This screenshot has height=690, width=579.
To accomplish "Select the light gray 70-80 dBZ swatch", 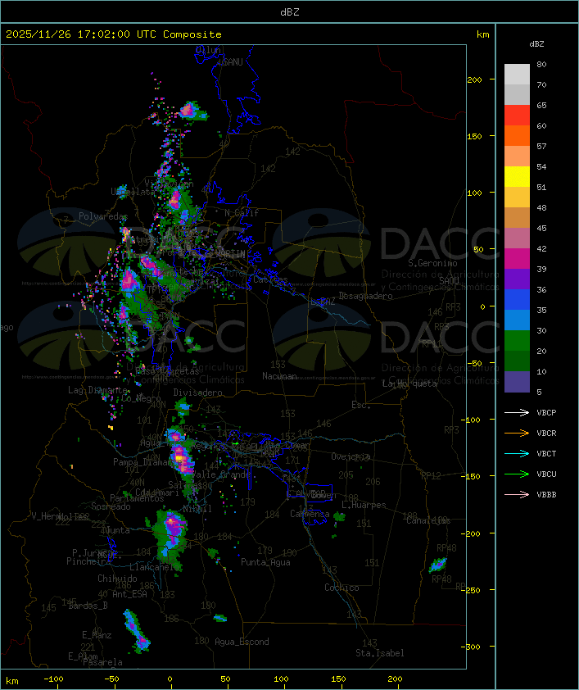I will coord(517,75).
